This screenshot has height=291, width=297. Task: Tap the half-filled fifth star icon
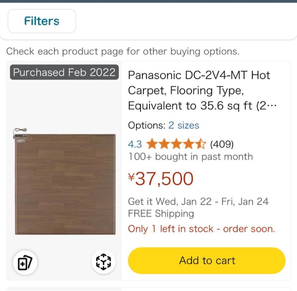click(x=200, y=144)
